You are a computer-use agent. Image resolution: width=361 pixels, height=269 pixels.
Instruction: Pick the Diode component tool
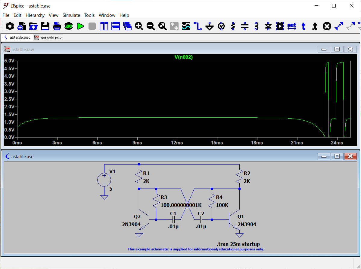pos(268,26)
